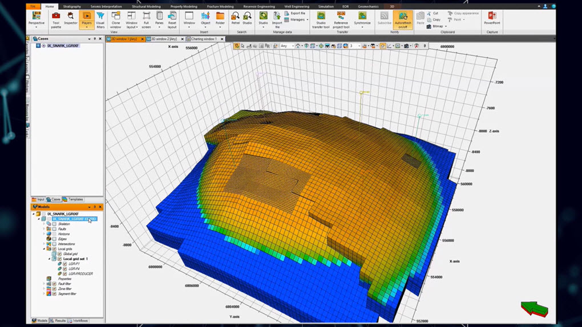Image resolution: width=582 pixels, height=327 pixels.
Task: Uncheck the LGR-P1 checkbox
Action: (65, 264)
